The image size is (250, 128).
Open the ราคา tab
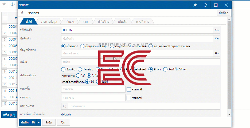[x=86, y=22]
